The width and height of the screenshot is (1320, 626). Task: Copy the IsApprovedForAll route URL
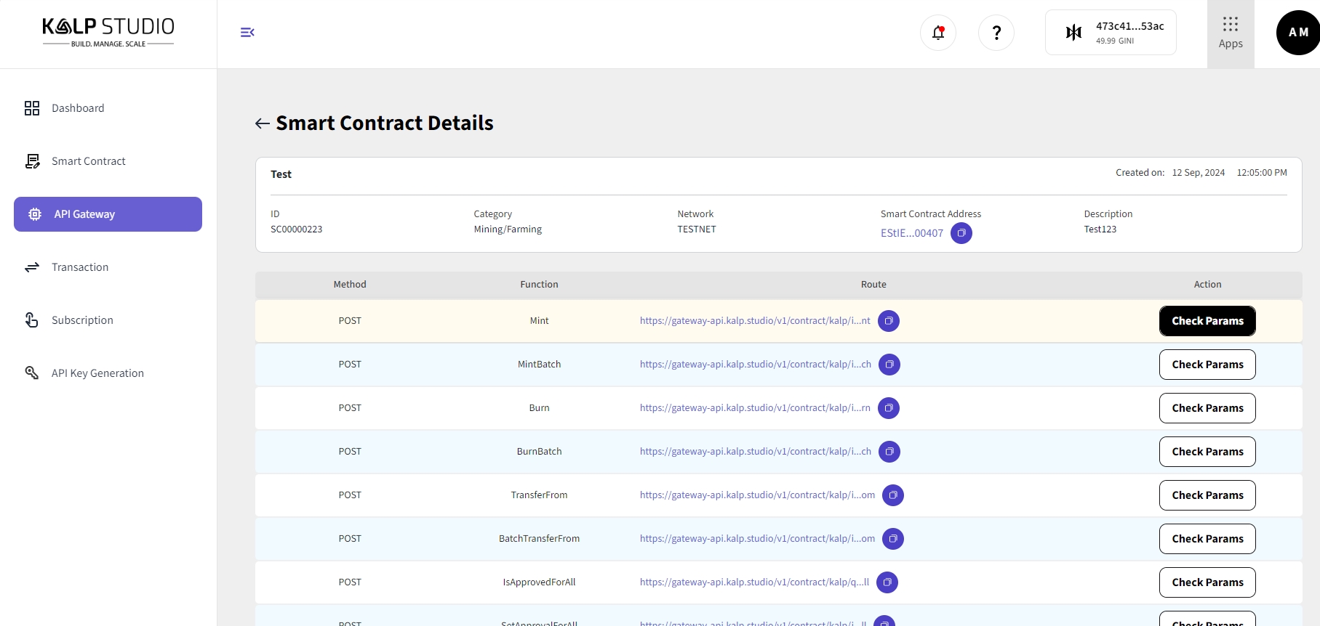tap(887, 582)
